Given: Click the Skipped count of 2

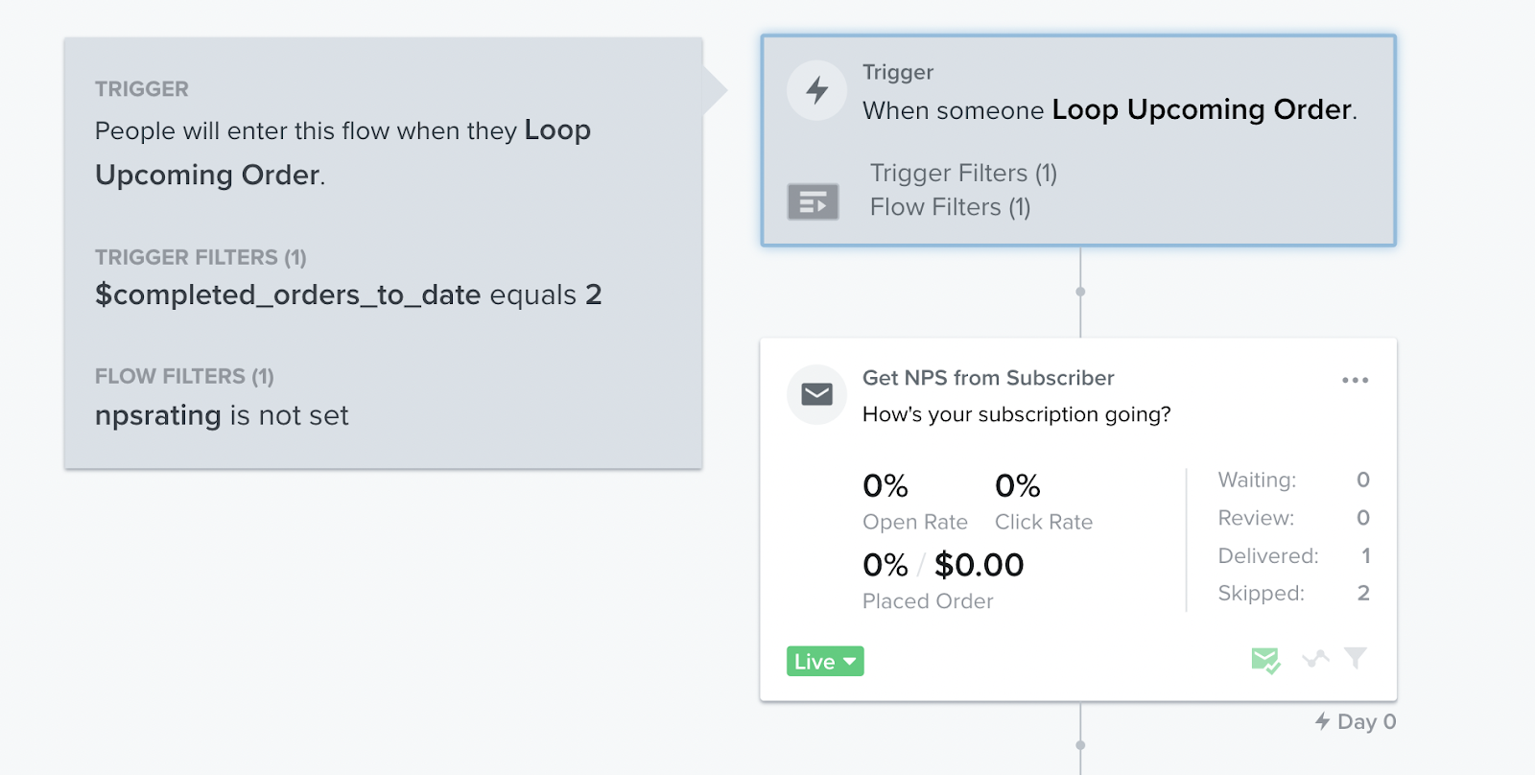Looking at the screenshot, I should [x=1363, y=593].
